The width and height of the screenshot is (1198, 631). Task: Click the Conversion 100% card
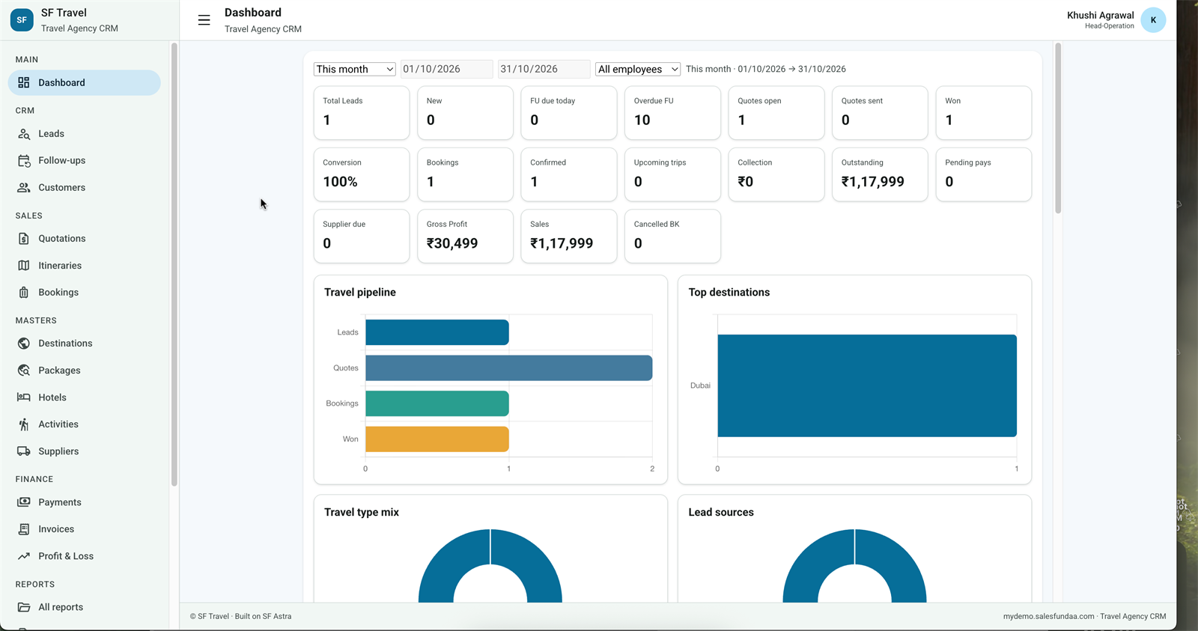(x=362, y=174)
